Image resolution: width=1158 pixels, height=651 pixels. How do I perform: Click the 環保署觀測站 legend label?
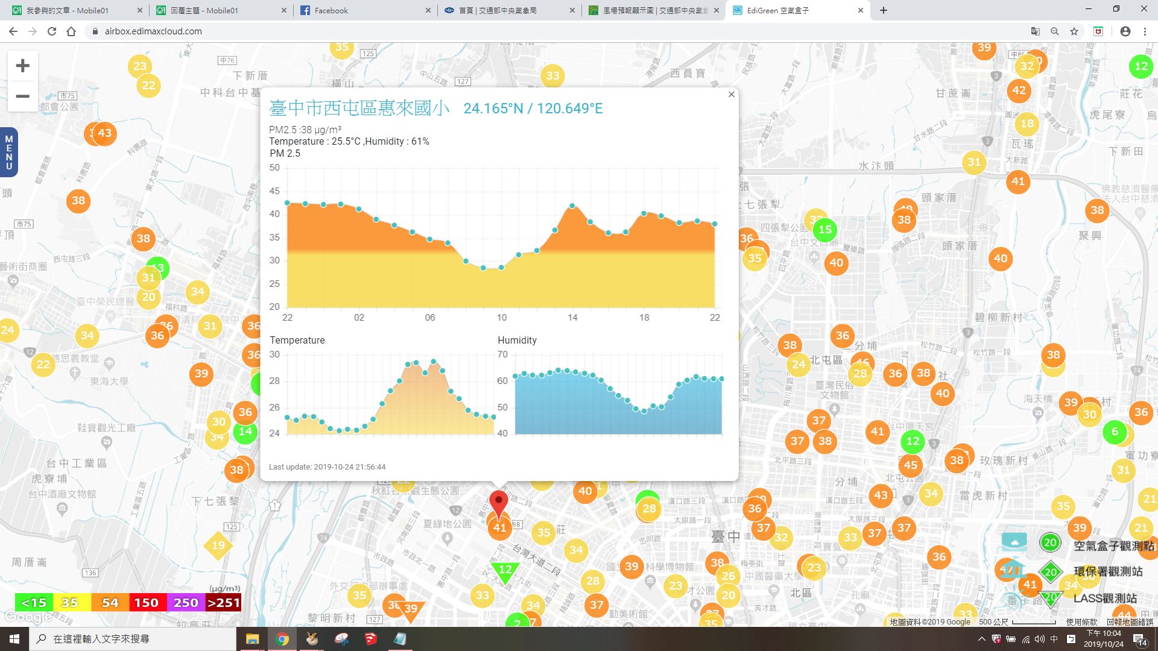(x=1108, y=571)
